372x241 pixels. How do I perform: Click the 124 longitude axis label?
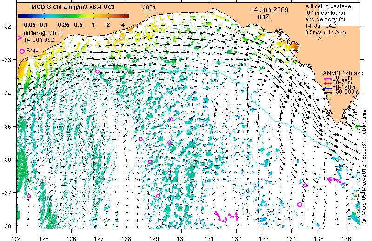point(16,238)
